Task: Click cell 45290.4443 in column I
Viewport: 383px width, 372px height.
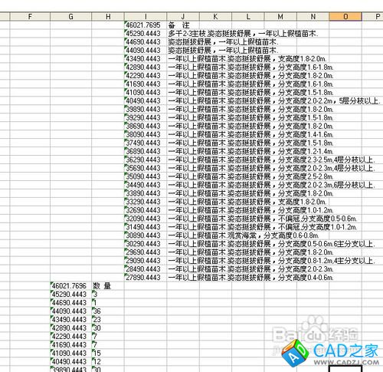Action: [x=146, y=34]
